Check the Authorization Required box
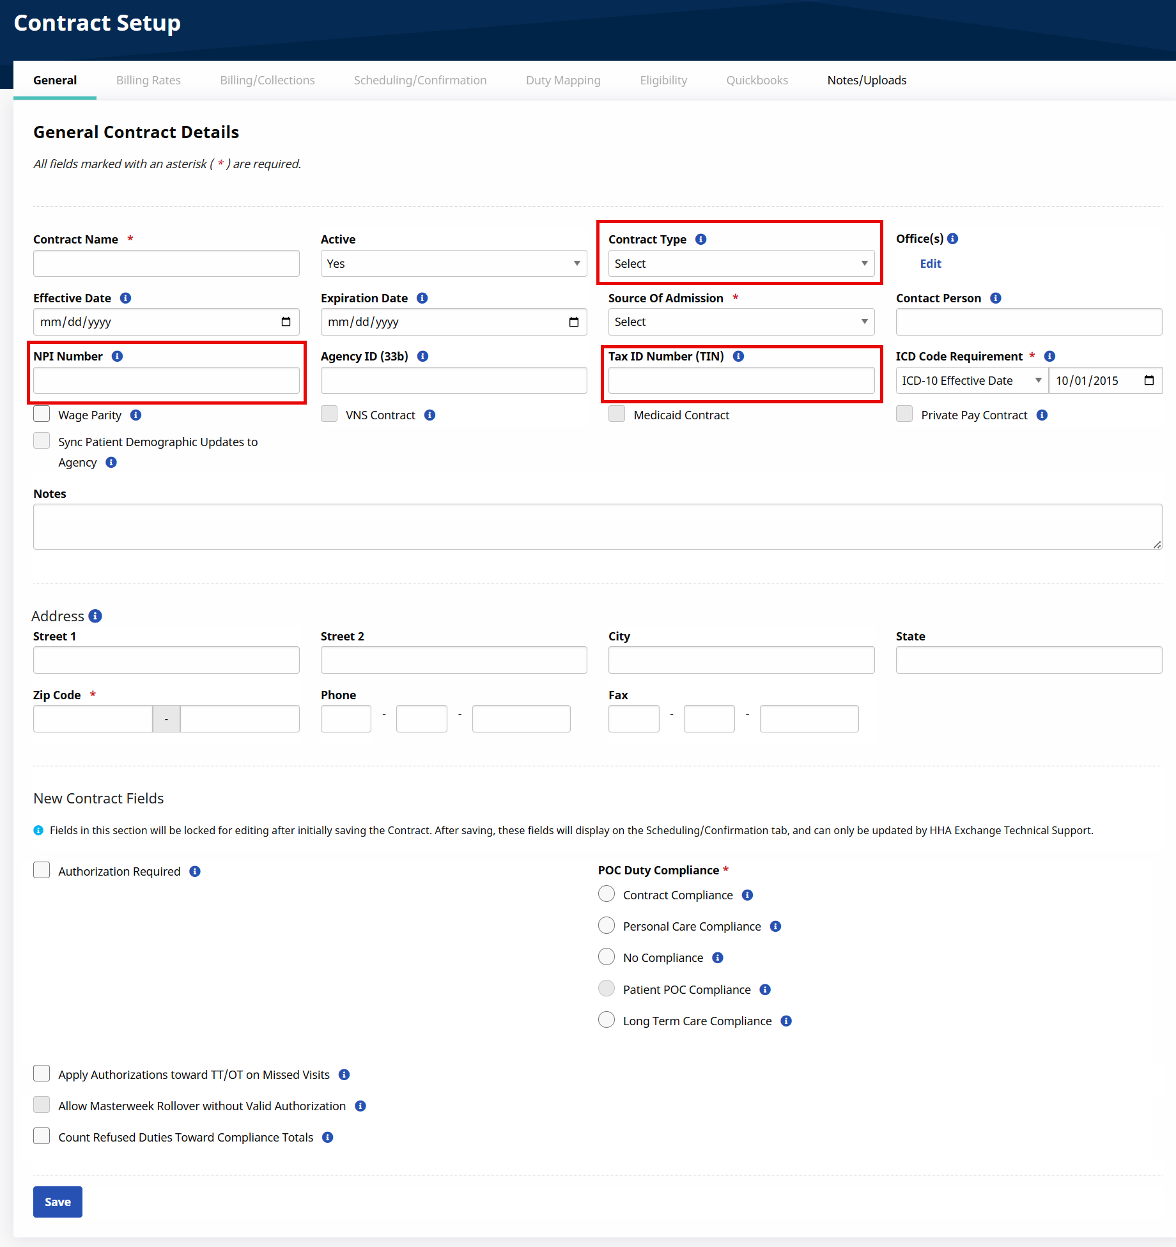1176x1247 pixels. pyautogui.click(x=42, y=871)
